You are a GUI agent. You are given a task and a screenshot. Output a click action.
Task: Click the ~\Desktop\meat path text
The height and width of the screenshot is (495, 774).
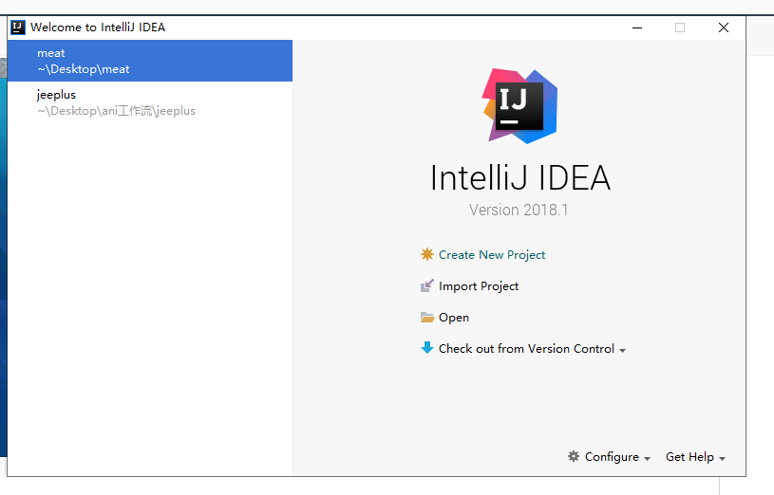[84, 69]
